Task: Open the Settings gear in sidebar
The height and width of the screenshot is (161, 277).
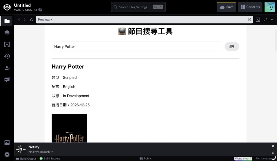Action: [x=7, y=155]
